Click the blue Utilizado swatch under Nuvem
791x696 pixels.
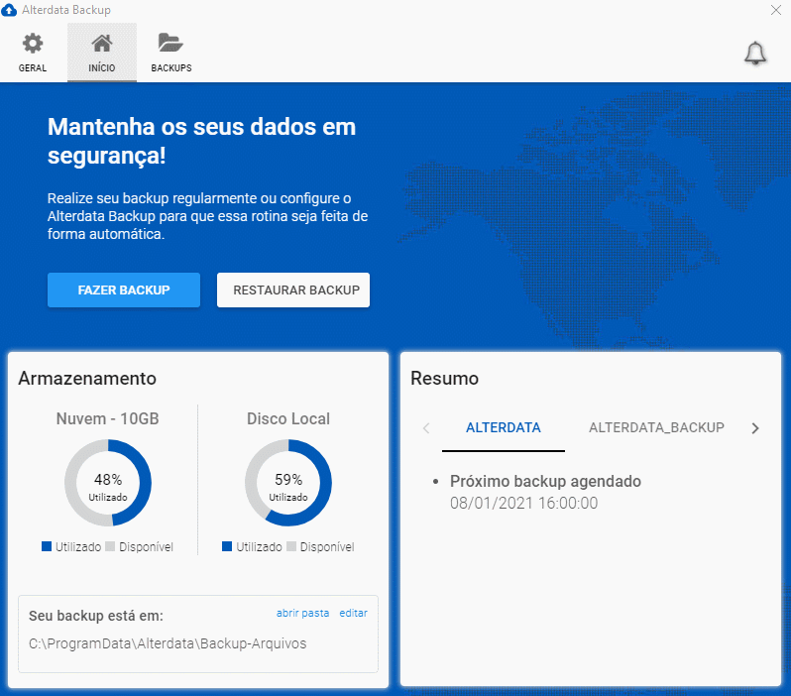(x=47, y=546)
